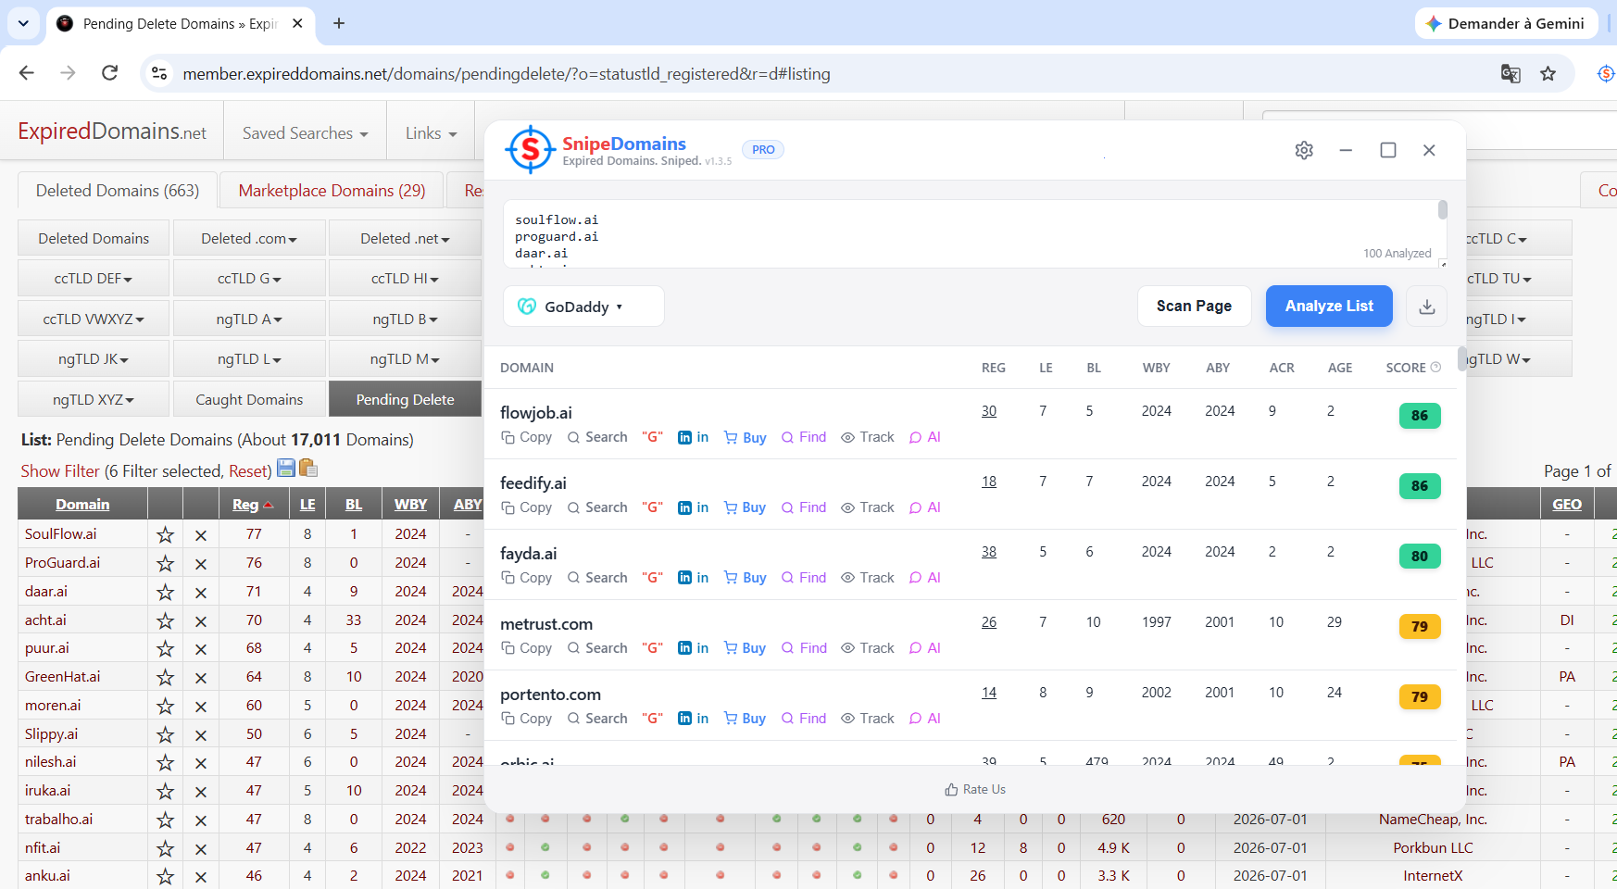
Task: Open a new browser tab
Action: 339,23
